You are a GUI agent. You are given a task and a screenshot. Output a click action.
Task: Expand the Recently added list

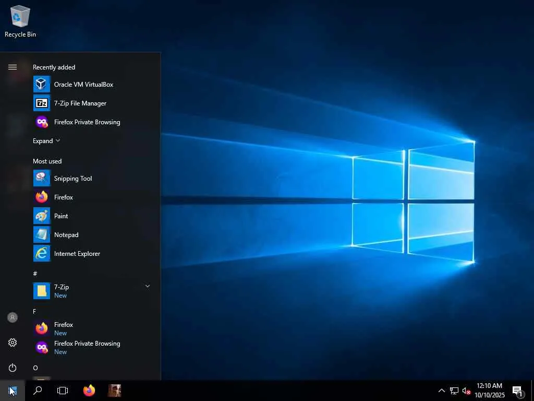(46, 141)
